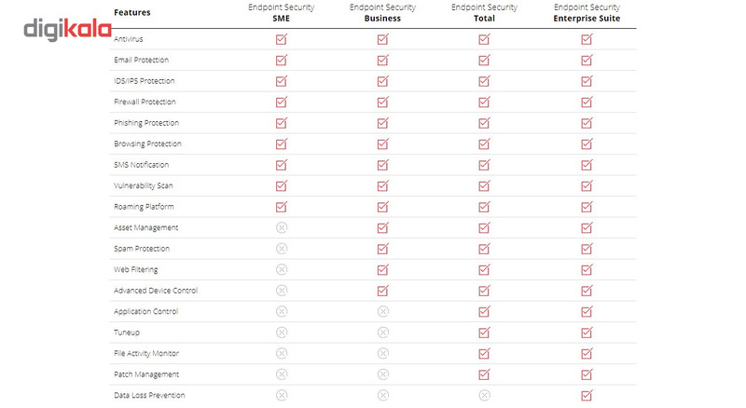Click the Business Spam Protection checkbox
Image resolution: width=746 pixels, height=408 pixels.
383,249
